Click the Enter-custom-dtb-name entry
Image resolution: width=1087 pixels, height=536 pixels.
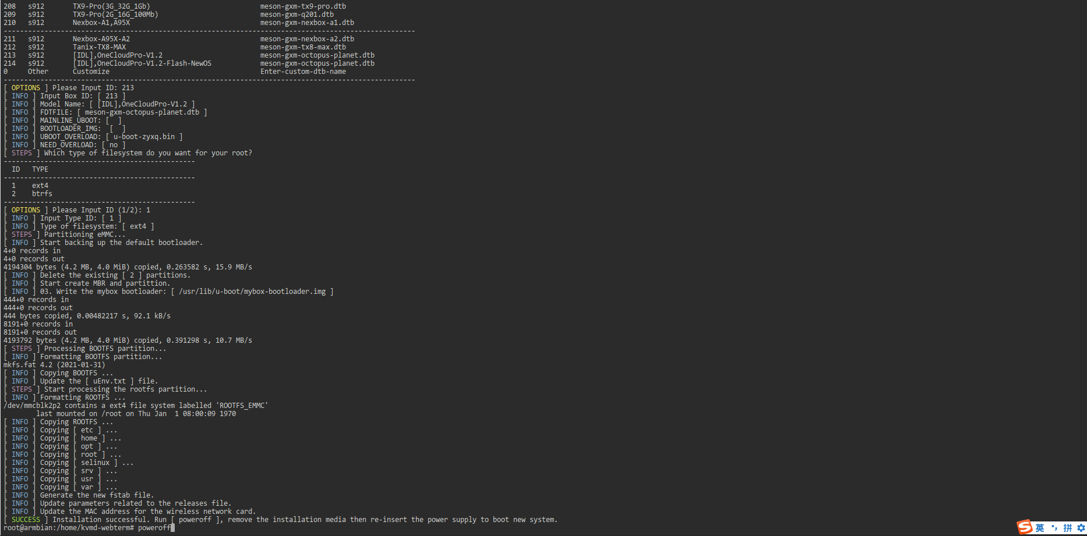pos(303,72)
